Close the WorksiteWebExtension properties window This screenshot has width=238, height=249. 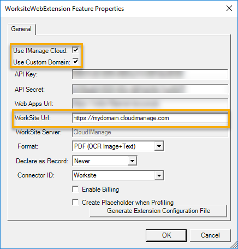(229, 8)
